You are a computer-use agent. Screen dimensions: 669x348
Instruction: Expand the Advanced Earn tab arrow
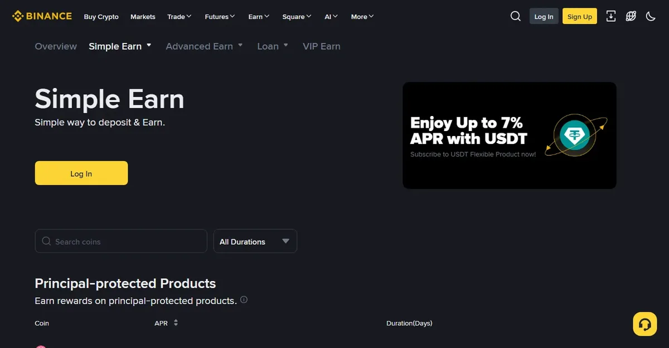(x=240, y=45)
